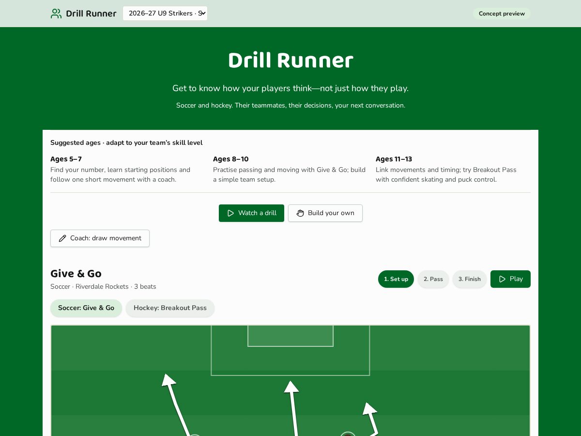Switch to Soccer: Give & Go tab
Screen dimensions: 581x436
86,308
